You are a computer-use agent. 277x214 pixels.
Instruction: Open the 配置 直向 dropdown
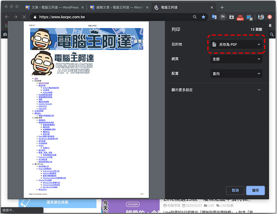tap(236, 74)
